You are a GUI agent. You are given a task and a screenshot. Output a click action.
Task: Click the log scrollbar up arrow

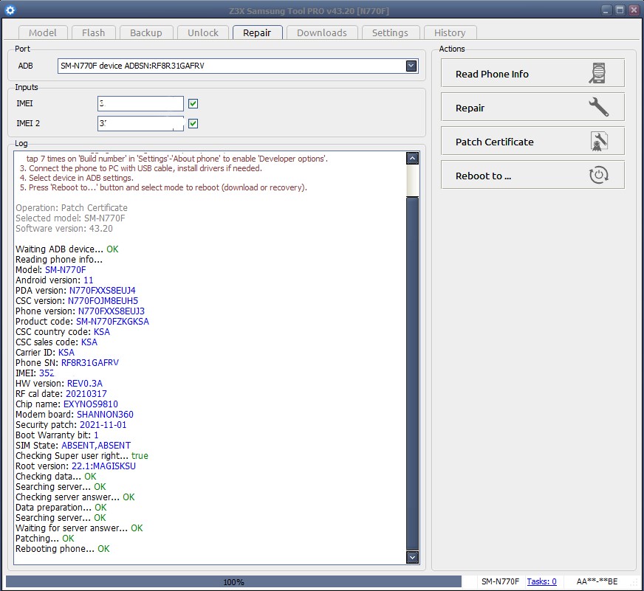412,158
